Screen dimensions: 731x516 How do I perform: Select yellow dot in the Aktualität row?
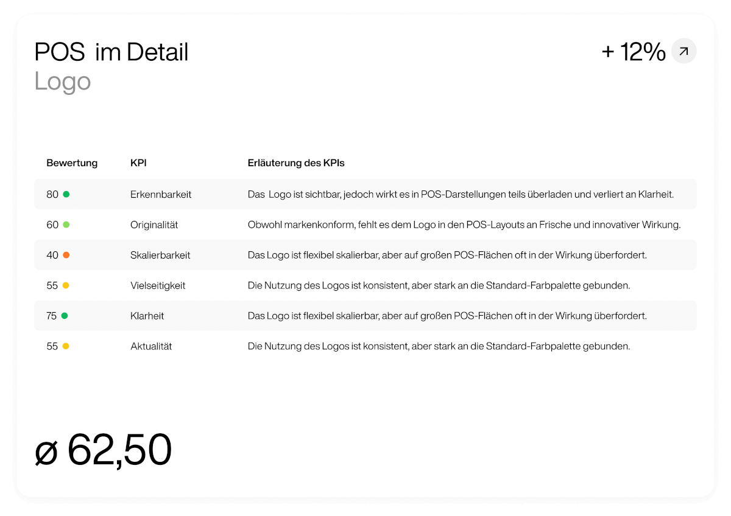[66, 346]
